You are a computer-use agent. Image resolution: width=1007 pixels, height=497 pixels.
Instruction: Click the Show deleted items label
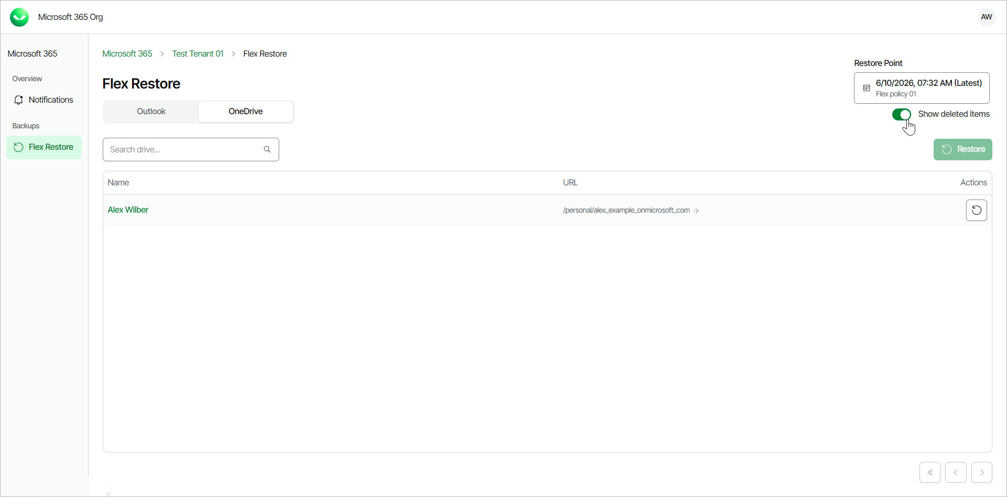pyautogui.click(x=954, y=114)
